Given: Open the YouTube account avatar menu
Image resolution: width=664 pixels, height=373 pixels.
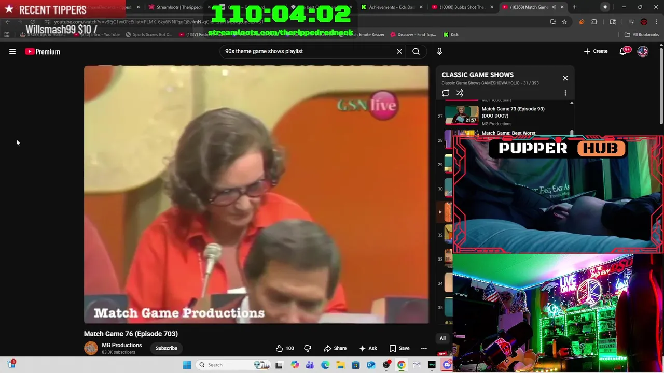Looking at the screenshot, I should click(x=643, y=51).
